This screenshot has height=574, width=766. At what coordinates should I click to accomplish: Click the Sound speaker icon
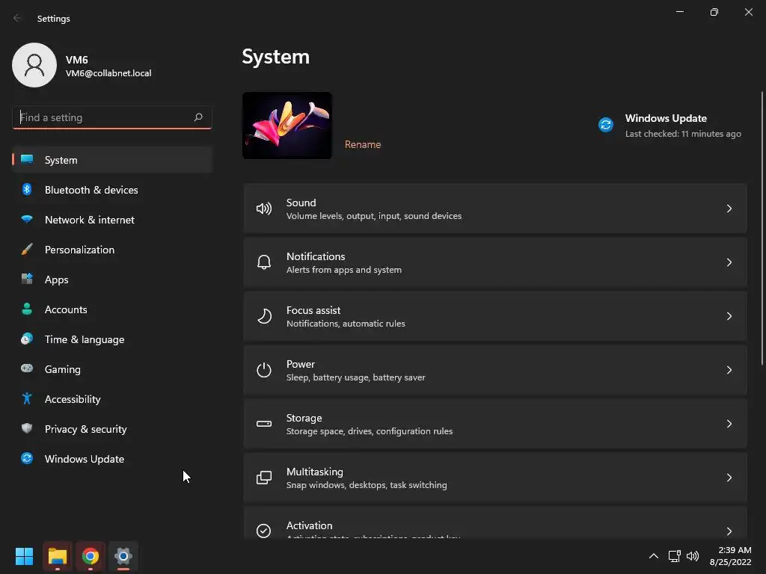[x=264, y=209]
